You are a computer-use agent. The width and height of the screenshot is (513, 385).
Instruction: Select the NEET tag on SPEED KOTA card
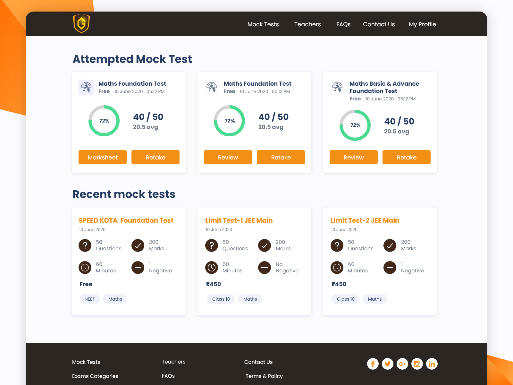[x=89, y=299]
